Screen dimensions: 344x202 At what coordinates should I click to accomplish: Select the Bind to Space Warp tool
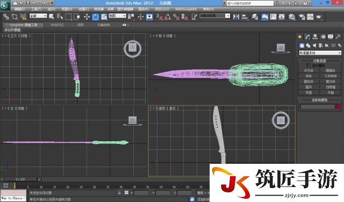(x=23, y=17)
